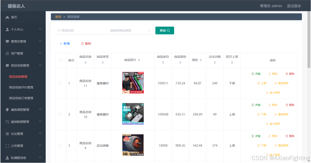
Task: Click 减少库存 for 商品名称11 row
Action: tap(273, 93)
